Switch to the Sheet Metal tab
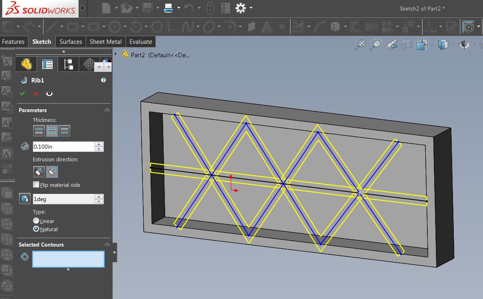Image resolution: width=483 pixels, height=299 pixels. [106, 41]
